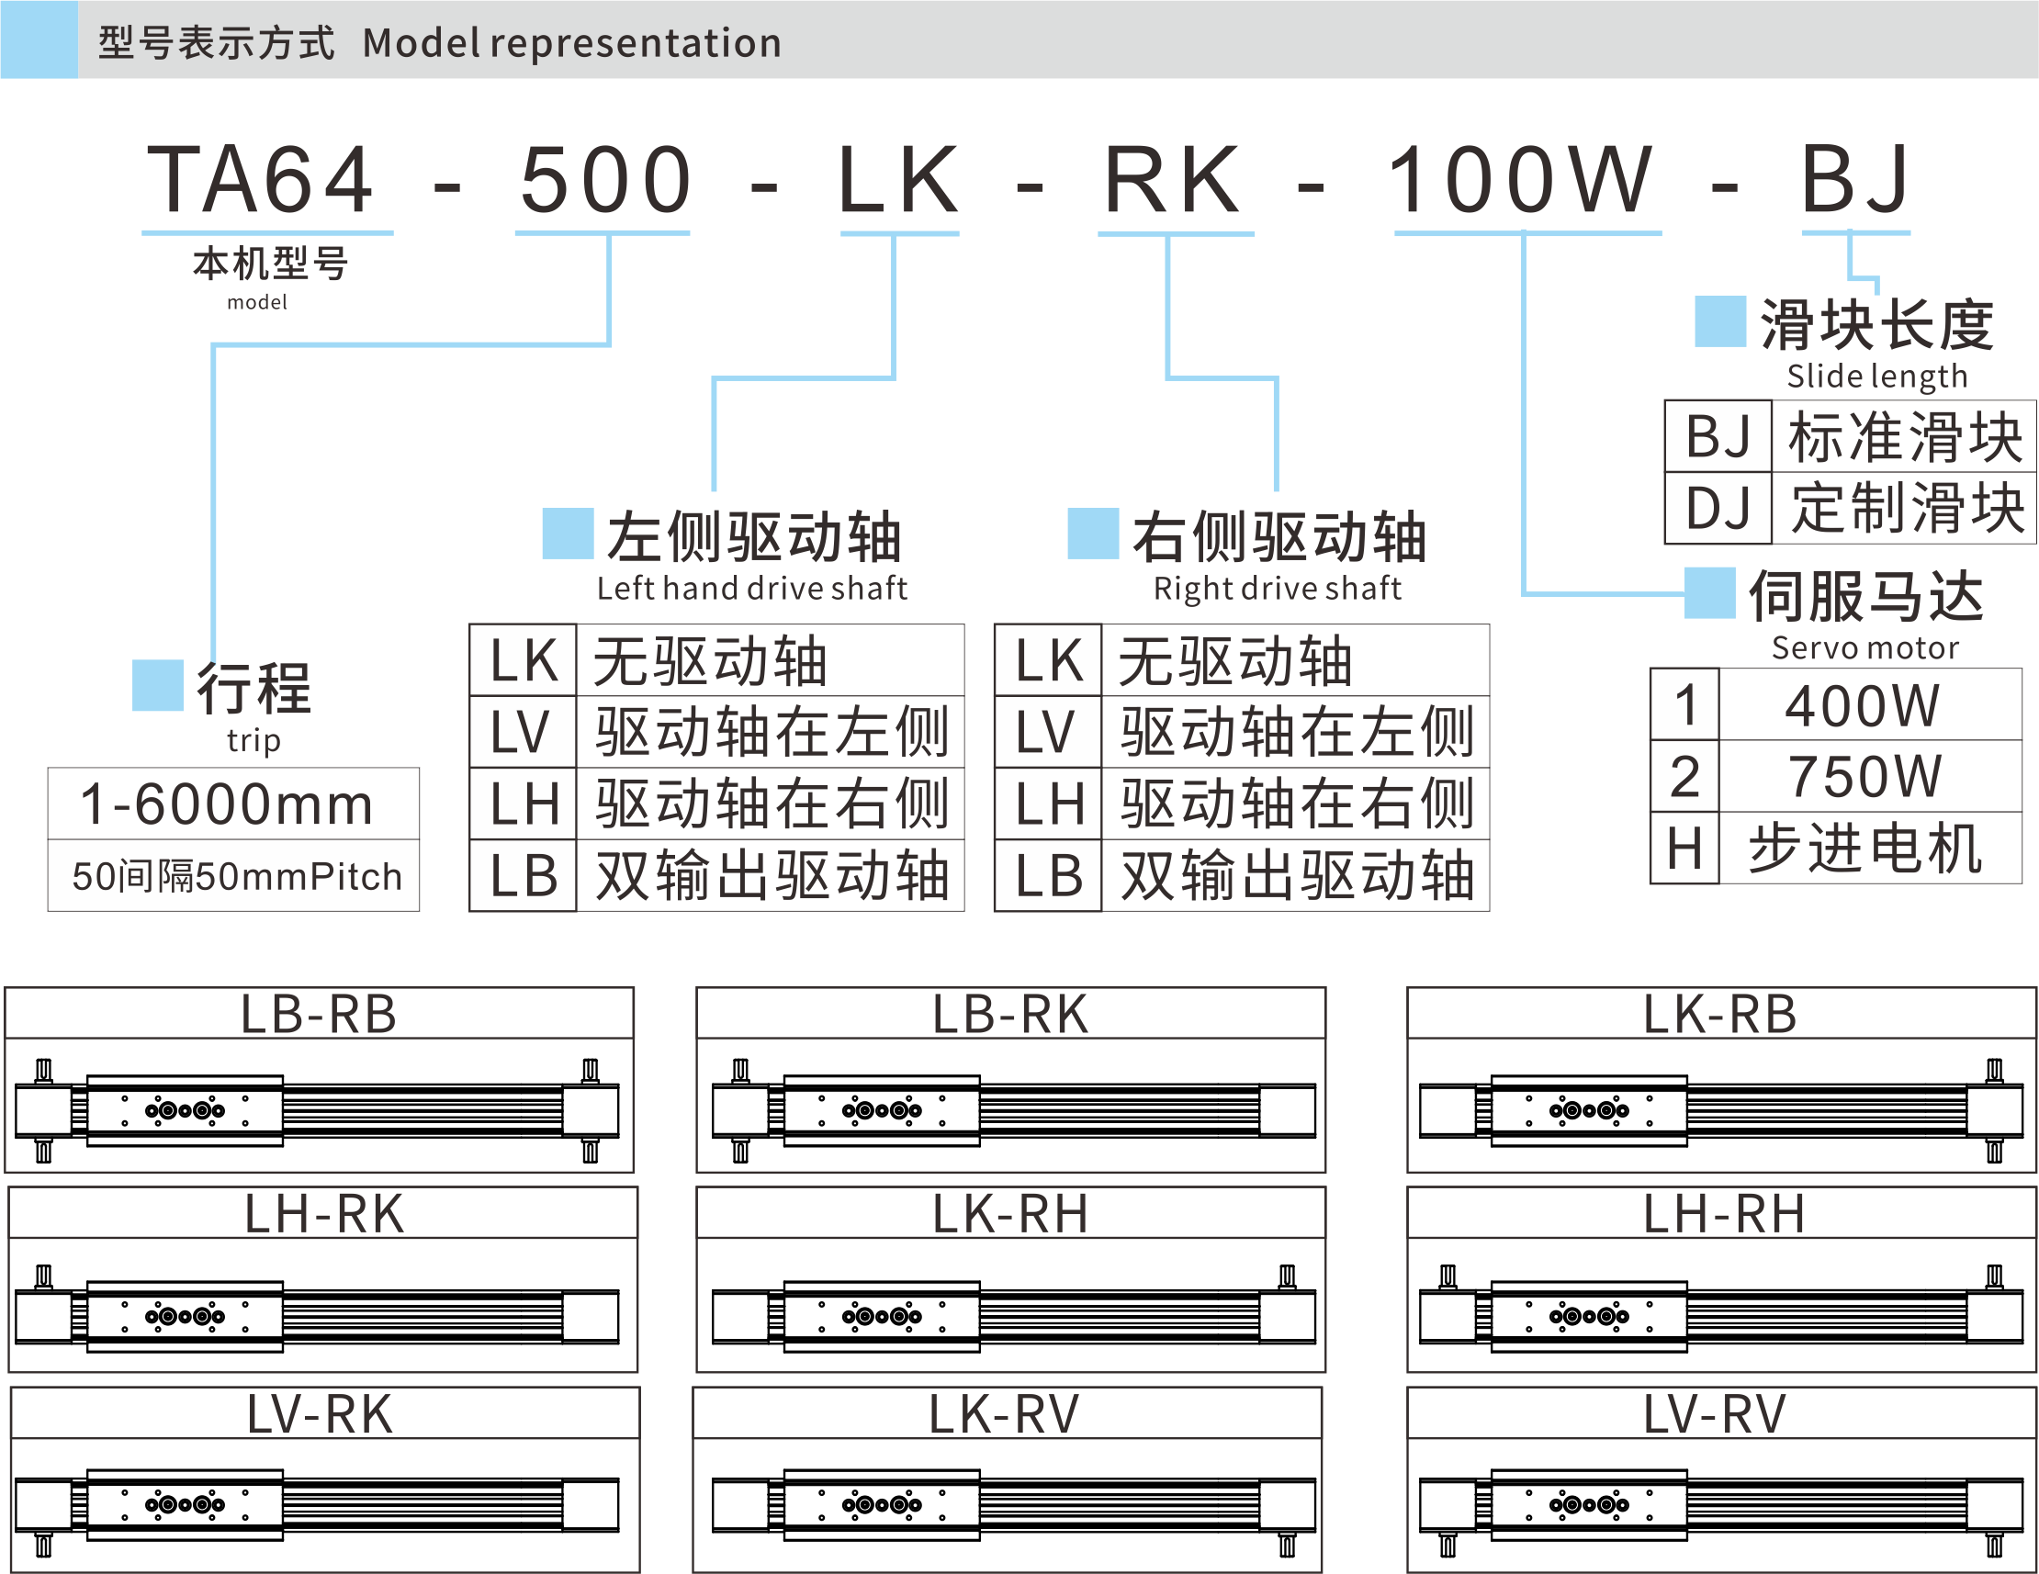Select the H 步进电机 row
2039x1574 pixels.
[x=1834, y=849]
